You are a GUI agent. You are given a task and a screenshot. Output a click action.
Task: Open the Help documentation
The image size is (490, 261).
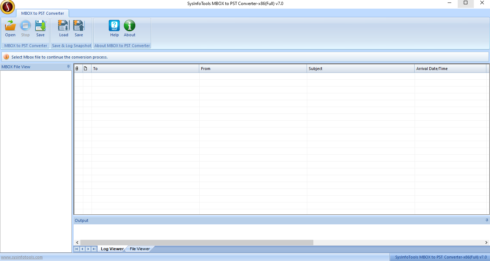114,28
